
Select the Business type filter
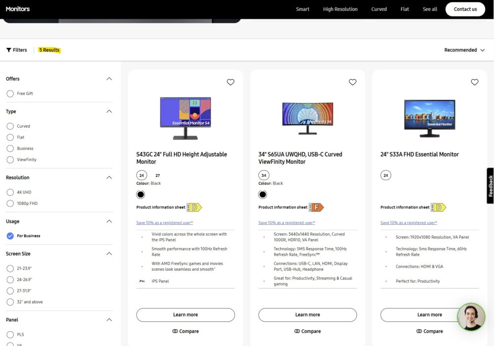[x=10, y=148]
